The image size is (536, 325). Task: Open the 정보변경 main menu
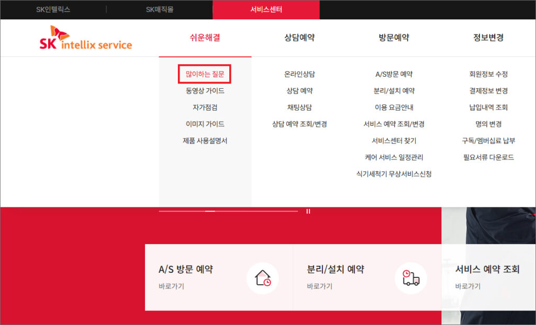[488, 38]
